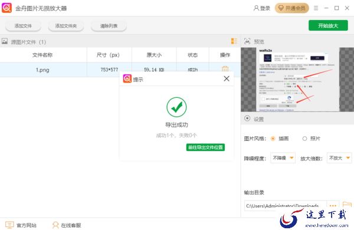Select the 插画 image style
Image resolution: width=354 pixels, height=230 pixels.
(x=273, y=139)
